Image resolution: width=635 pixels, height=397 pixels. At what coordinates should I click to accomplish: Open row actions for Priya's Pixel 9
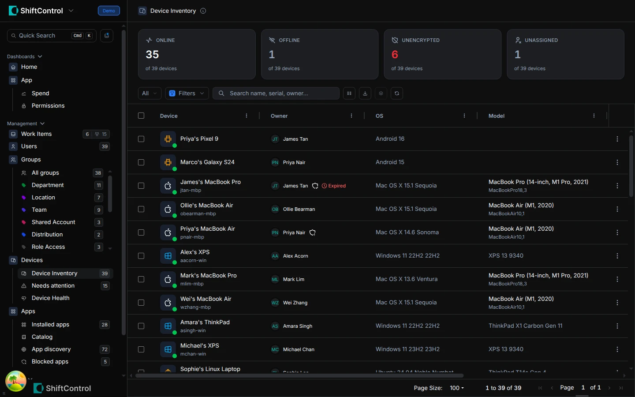tap(617, 139)
